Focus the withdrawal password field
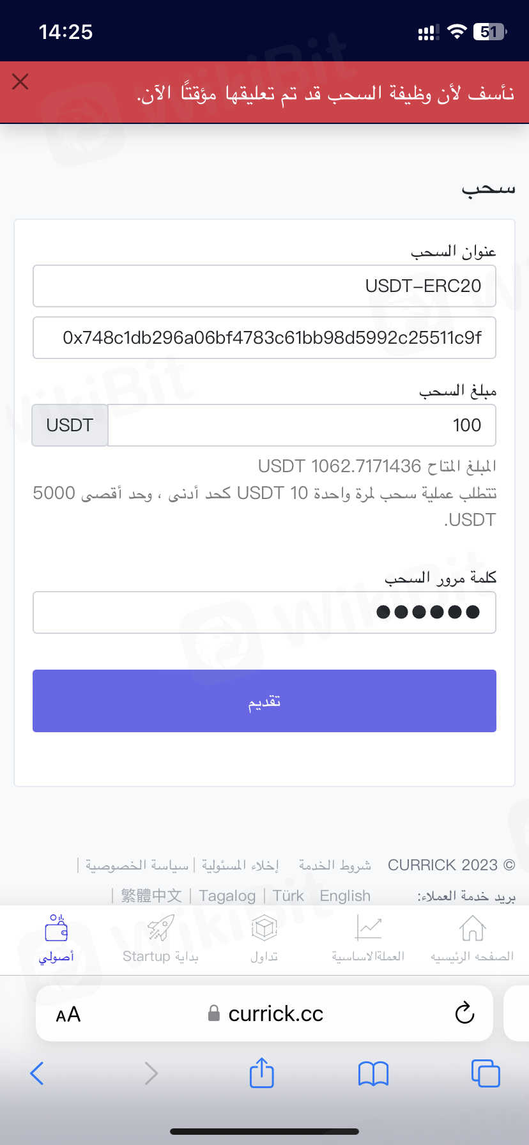Viewport: 529px width, 1145px height. pos(264,612)
